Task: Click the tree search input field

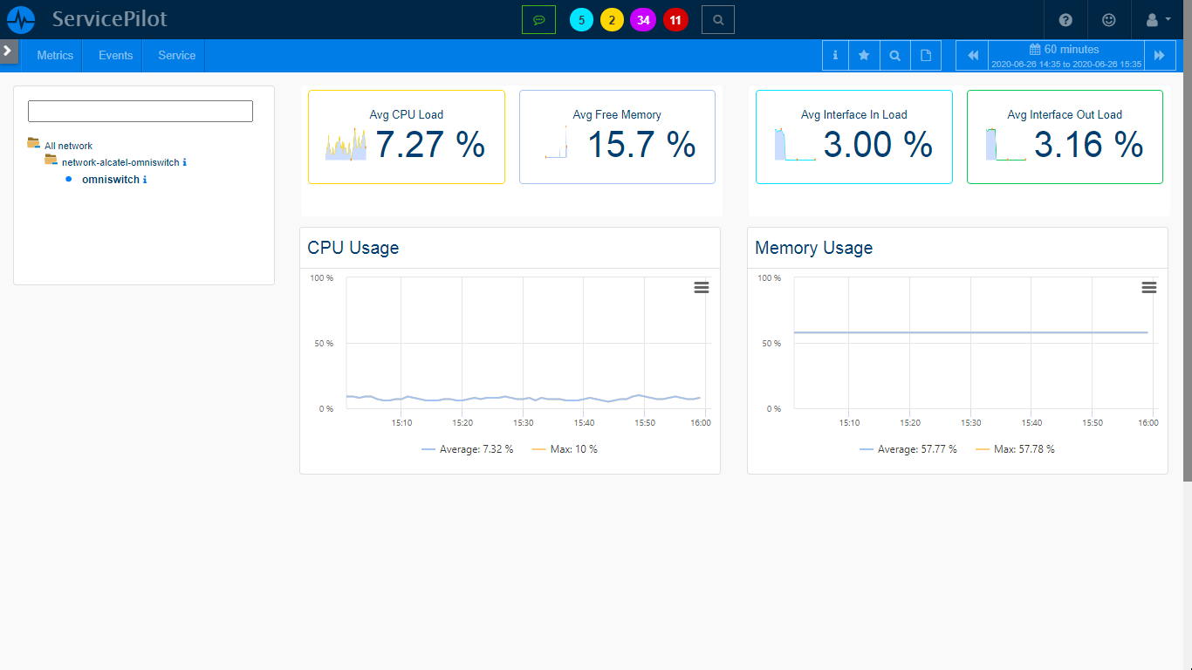Action: point(140,111)
